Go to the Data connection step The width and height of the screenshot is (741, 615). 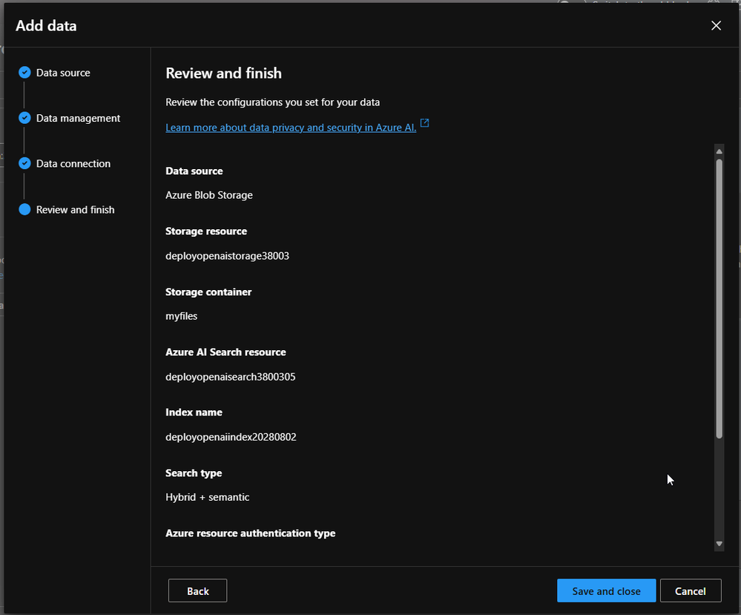click(73, 163)
